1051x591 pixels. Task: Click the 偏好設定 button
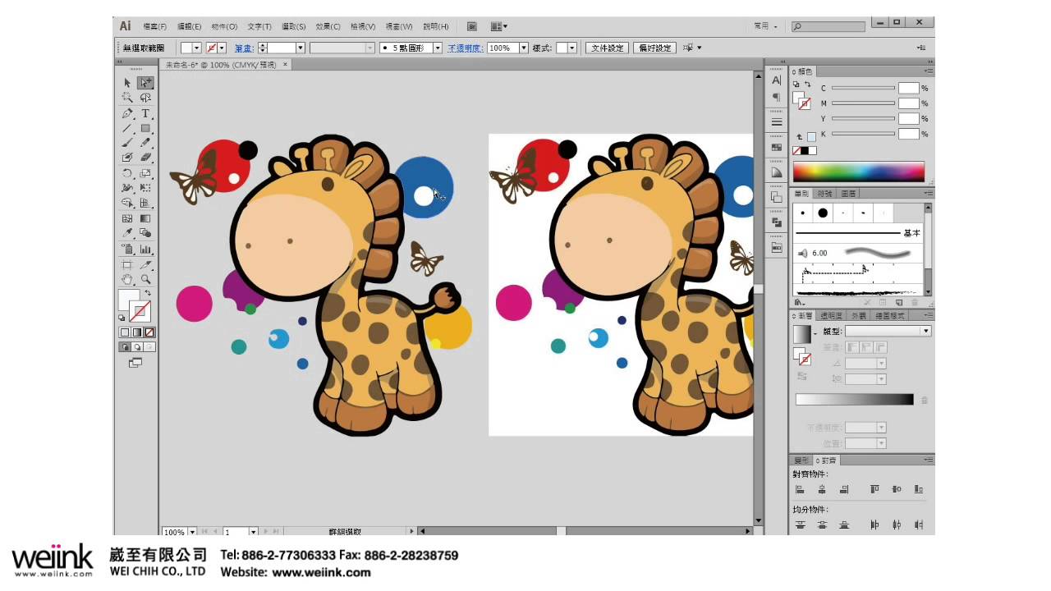(x=654, y=48)
